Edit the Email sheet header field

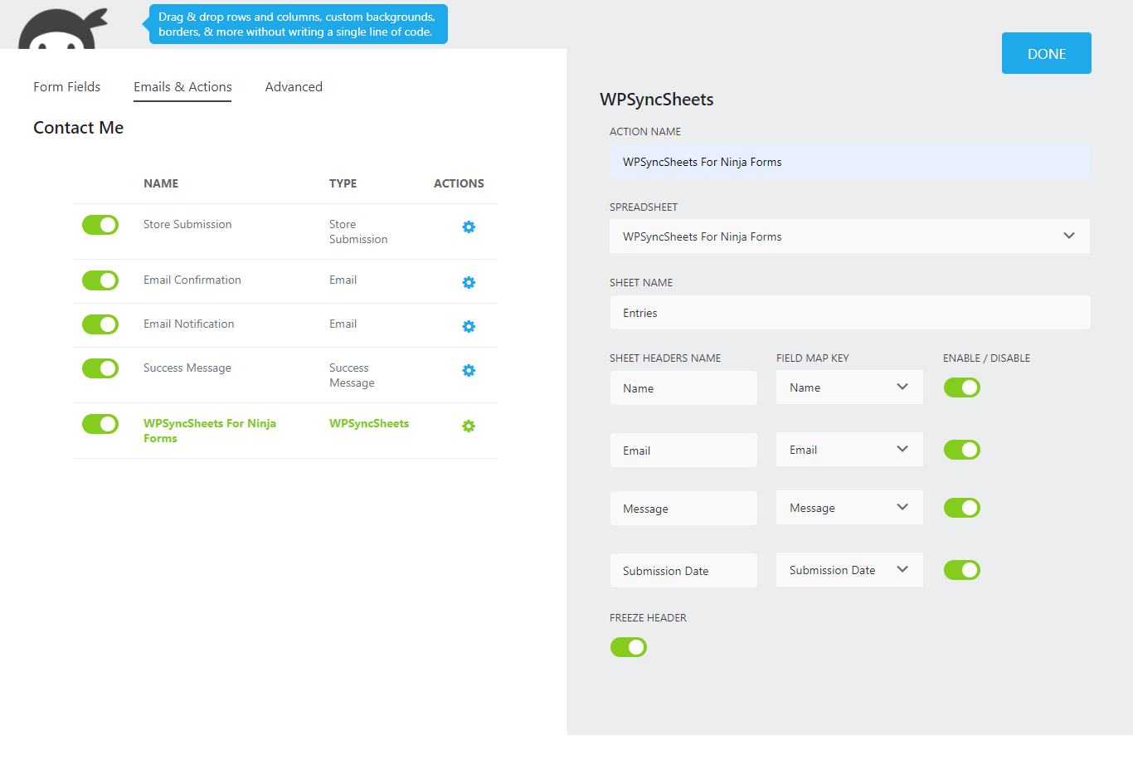click(683, 451)
